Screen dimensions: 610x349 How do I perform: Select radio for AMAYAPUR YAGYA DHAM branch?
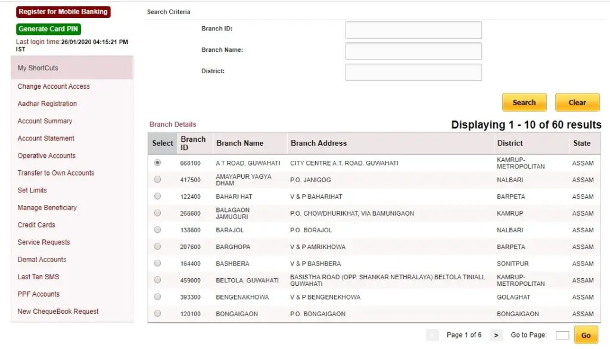pyautogui.click(x=157, y=179)
